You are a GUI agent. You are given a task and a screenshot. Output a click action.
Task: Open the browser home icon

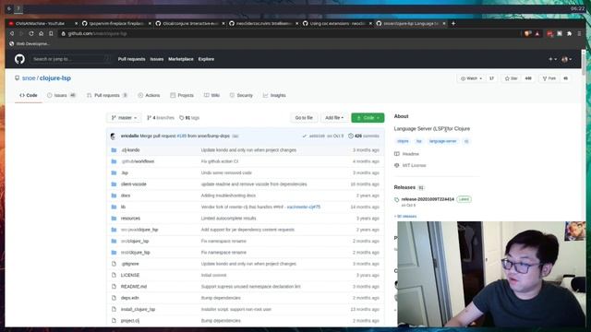(41, 33)
